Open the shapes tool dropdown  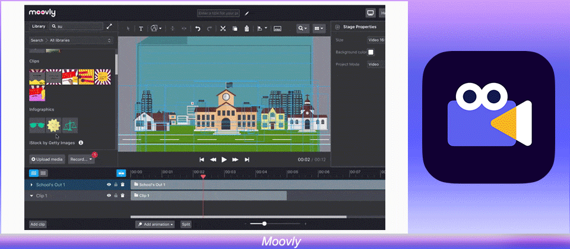click(x=156, y=28)
